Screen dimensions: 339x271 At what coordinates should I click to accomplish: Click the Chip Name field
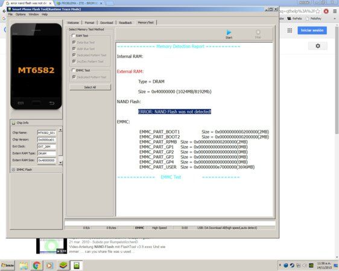pos(46,133)
